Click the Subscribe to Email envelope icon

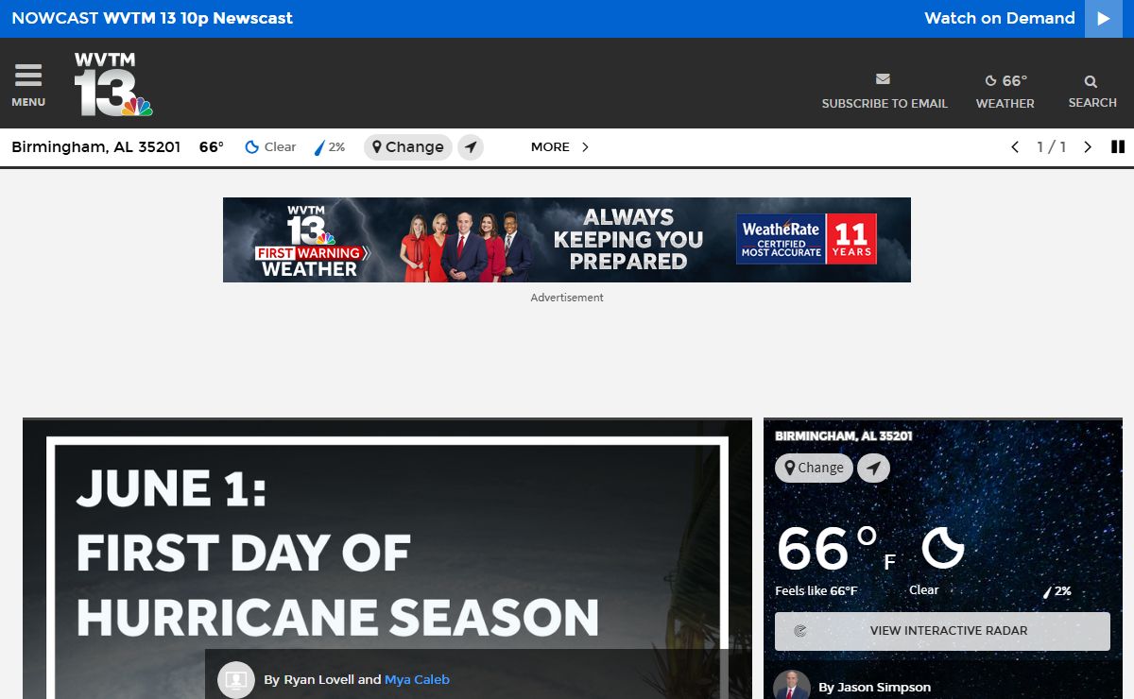tap(884, 79)
